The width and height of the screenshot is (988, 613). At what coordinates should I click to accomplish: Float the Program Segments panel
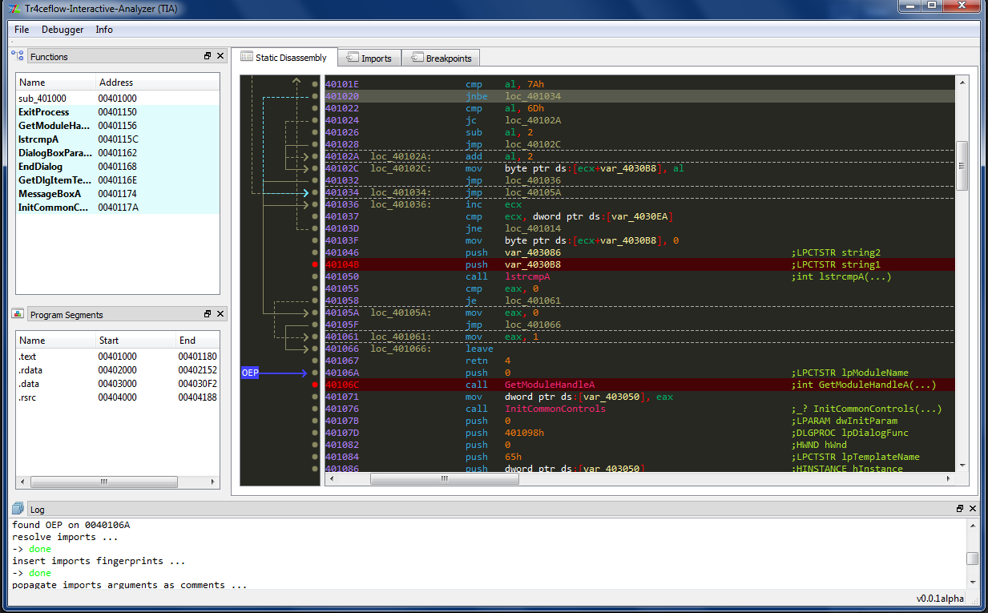(x=208, y=314)
